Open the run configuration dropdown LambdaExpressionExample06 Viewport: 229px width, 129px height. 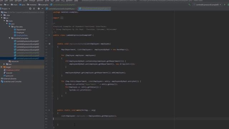pos(208,5)
